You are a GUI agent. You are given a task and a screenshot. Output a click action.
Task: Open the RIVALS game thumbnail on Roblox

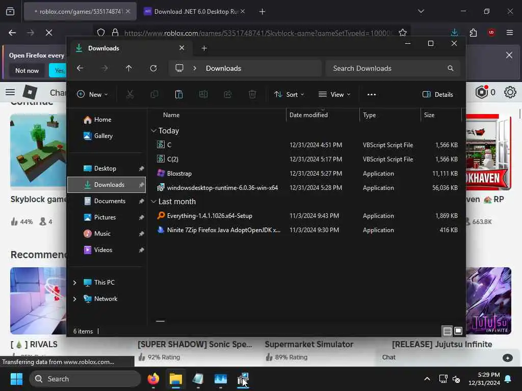click(x=38, y=300)
